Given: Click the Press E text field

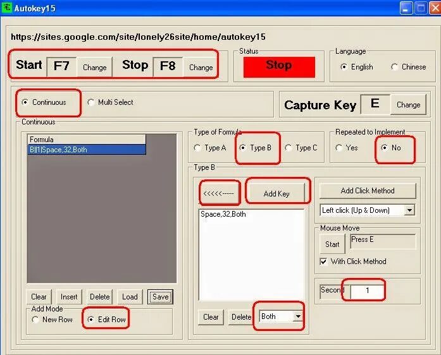Looking at the screenshot, I should (x=383, y=241).
